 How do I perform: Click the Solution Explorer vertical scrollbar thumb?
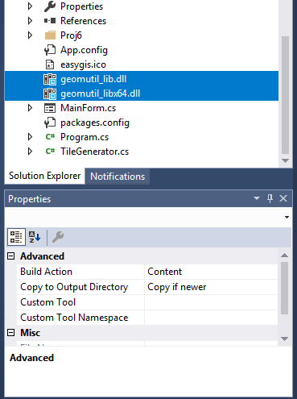285,95
